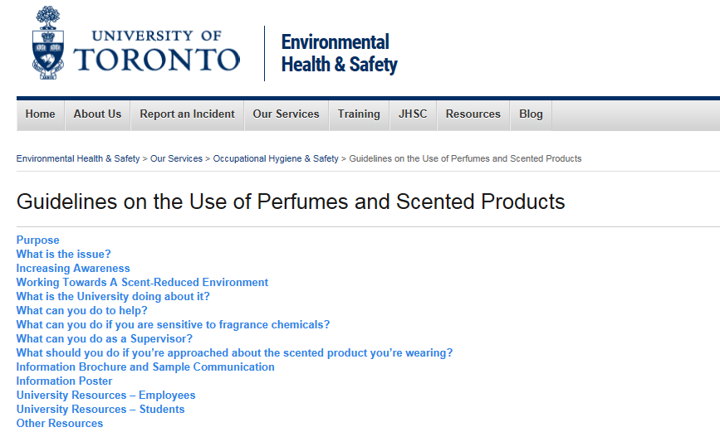Click Environmental Health & Safety breadcrumb link
The image size is (720, 437).
coord(78,158)
